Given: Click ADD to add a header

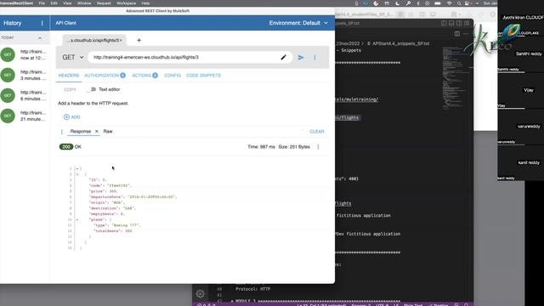Looking at the screenshot, I should (x=71, y=117).
